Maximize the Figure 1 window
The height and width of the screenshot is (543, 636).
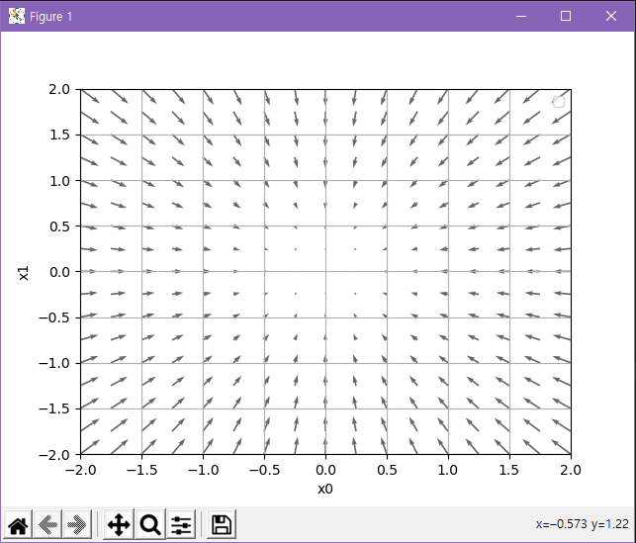pyautogui.click(x=566, y=16)
